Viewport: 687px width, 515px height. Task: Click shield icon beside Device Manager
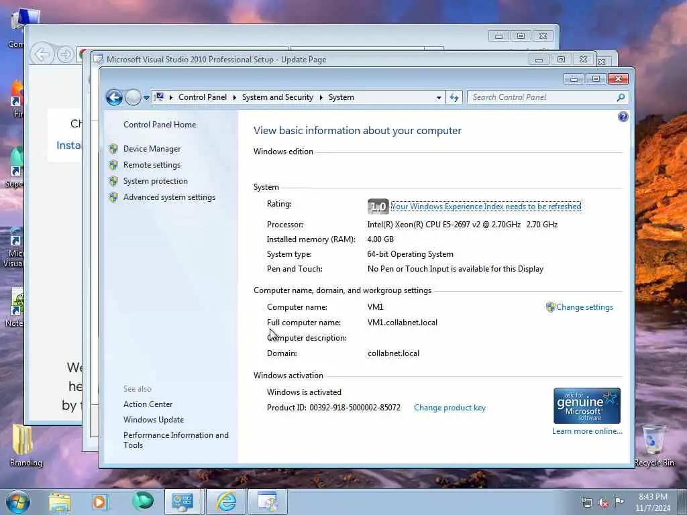[113, 149]
